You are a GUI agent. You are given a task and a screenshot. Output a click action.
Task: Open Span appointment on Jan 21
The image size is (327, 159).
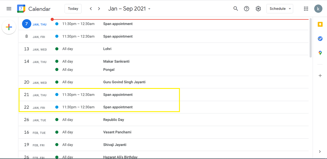click(x=118, y=95)
